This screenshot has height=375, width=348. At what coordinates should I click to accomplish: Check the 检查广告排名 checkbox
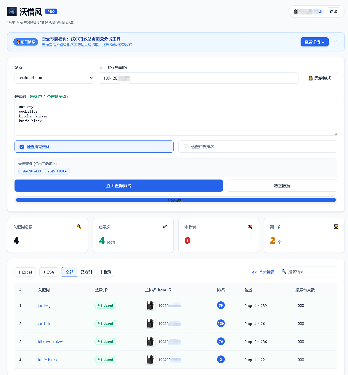tap(186, 147)
